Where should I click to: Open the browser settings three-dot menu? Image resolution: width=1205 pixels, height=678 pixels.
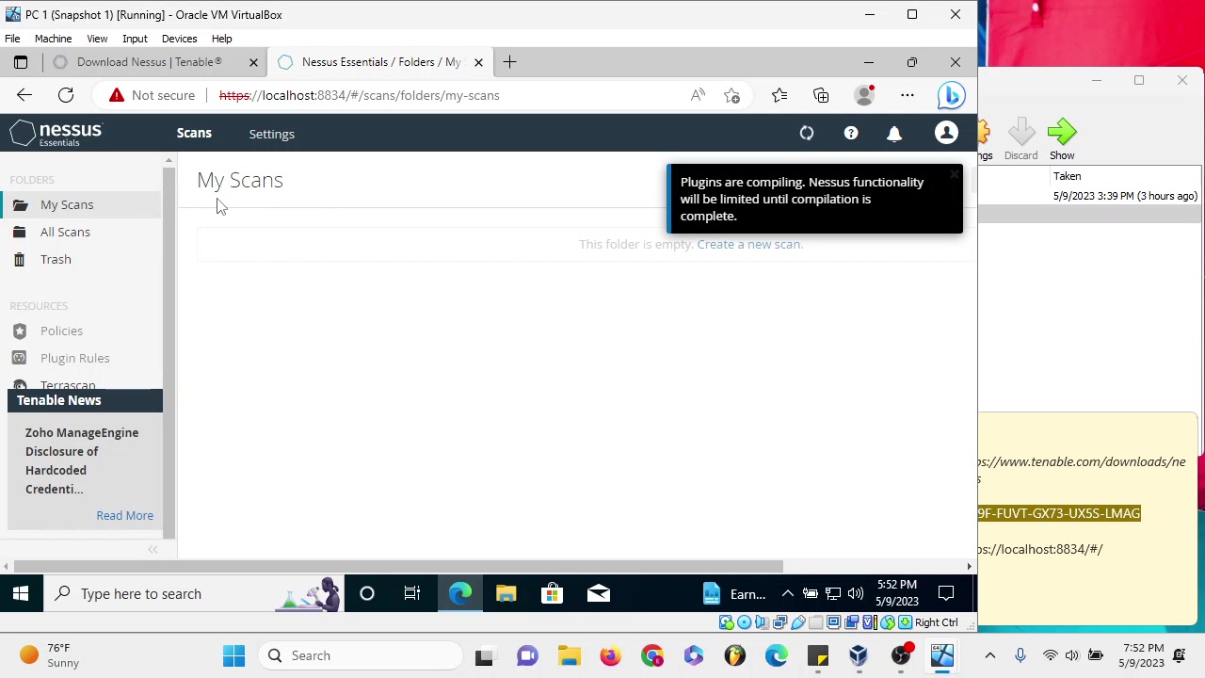point(907,95)
